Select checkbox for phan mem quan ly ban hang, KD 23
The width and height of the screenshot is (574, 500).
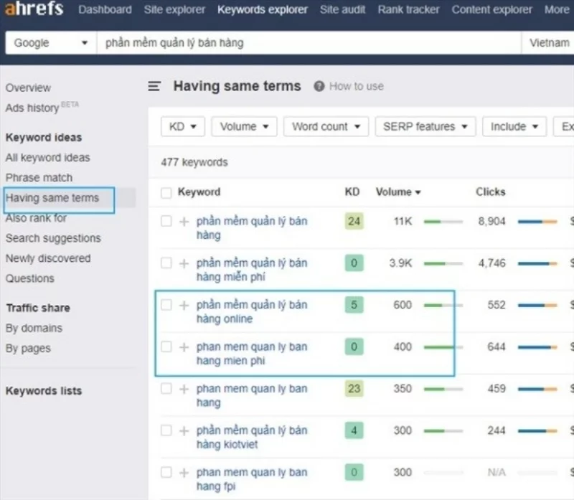tap(166, 389)
